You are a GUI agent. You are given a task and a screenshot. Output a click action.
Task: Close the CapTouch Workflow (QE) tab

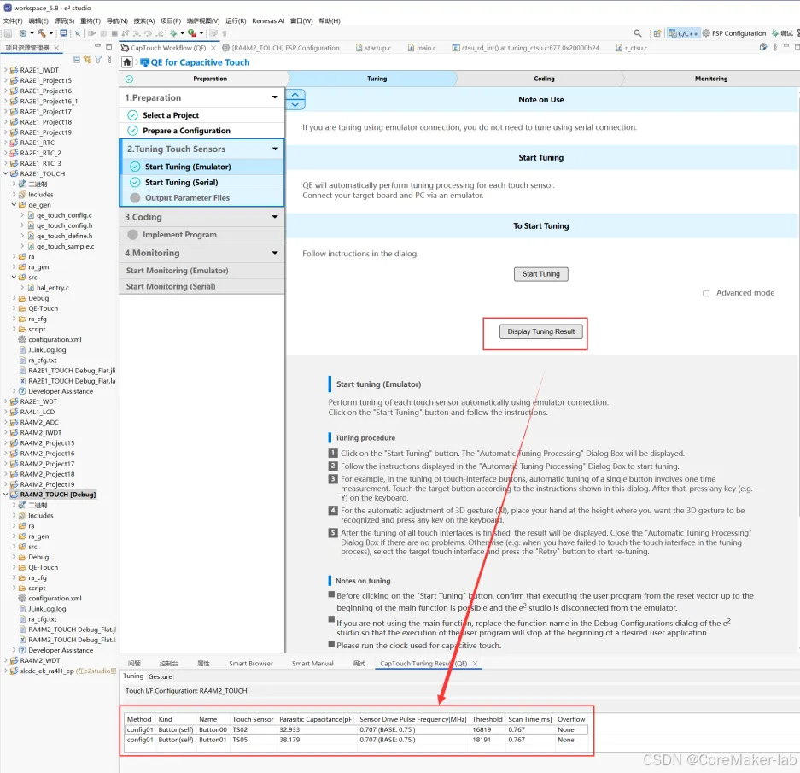tap(213, 48)
